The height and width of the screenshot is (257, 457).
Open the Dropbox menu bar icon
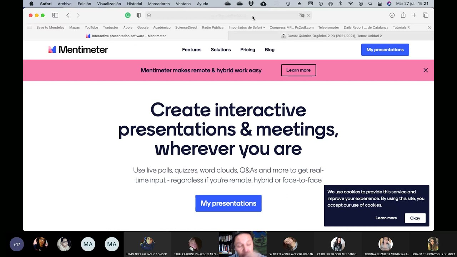[251, 4]
